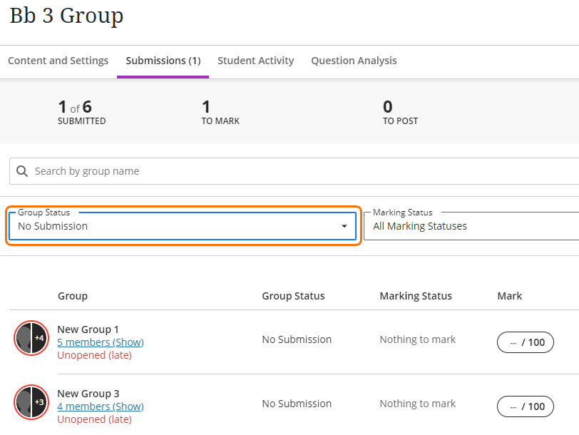Image resolution: width=579 pixels, height=435 pixels.
Task: Click the mark field for New Group 1
Action: coord(525,342)
